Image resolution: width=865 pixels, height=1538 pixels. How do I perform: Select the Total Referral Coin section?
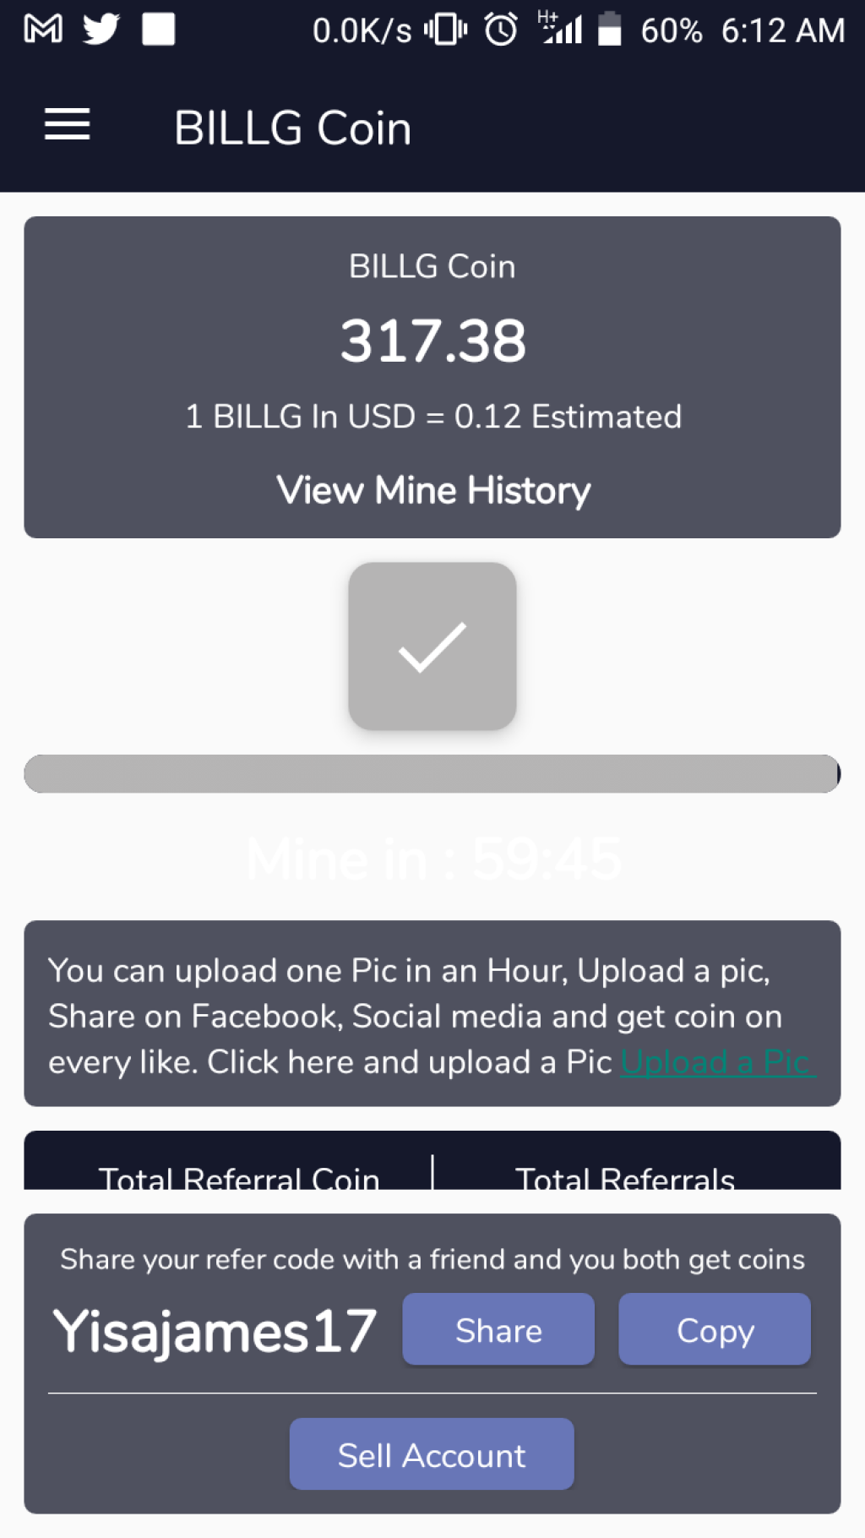(x=239, y=1175)
